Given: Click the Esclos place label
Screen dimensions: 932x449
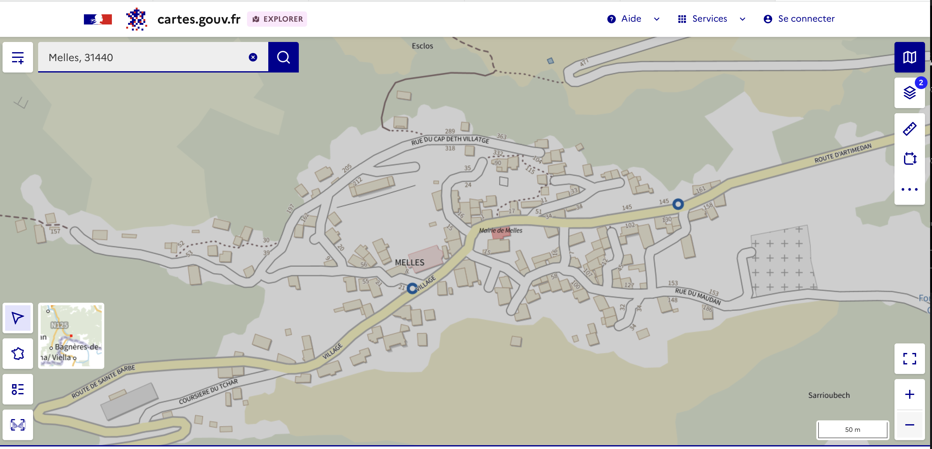Looking at the screenshot, I should coord(422,46).
